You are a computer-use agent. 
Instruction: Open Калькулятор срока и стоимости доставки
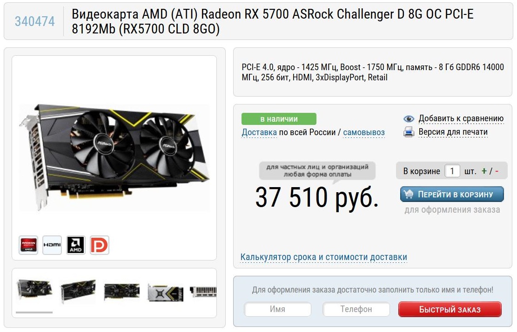point(324,257)
